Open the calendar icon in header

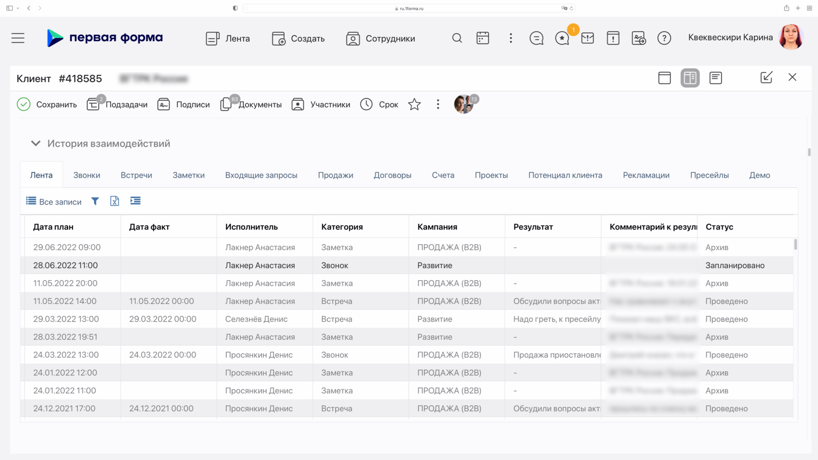pos(482,38)
